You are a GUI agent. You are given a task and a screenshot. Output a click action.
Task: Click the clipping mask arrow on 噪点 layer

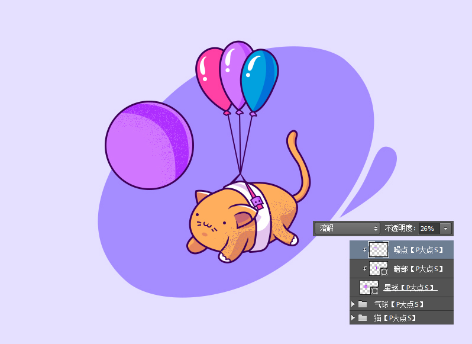tap(364, 250)
